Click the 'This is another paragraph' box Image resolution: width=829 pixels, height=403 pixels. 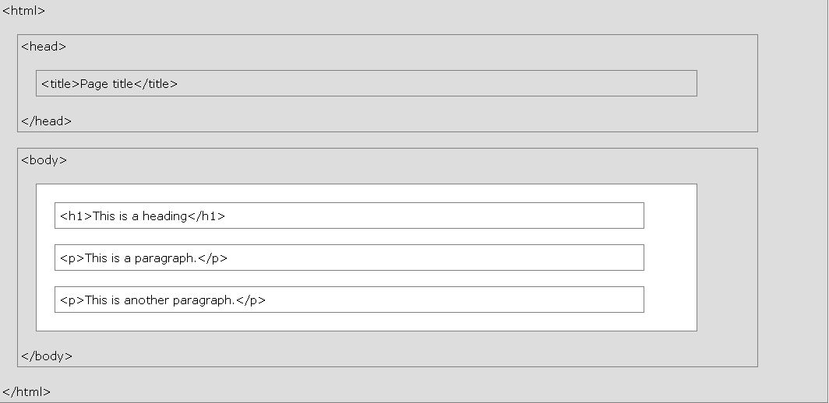pos(350,300)
